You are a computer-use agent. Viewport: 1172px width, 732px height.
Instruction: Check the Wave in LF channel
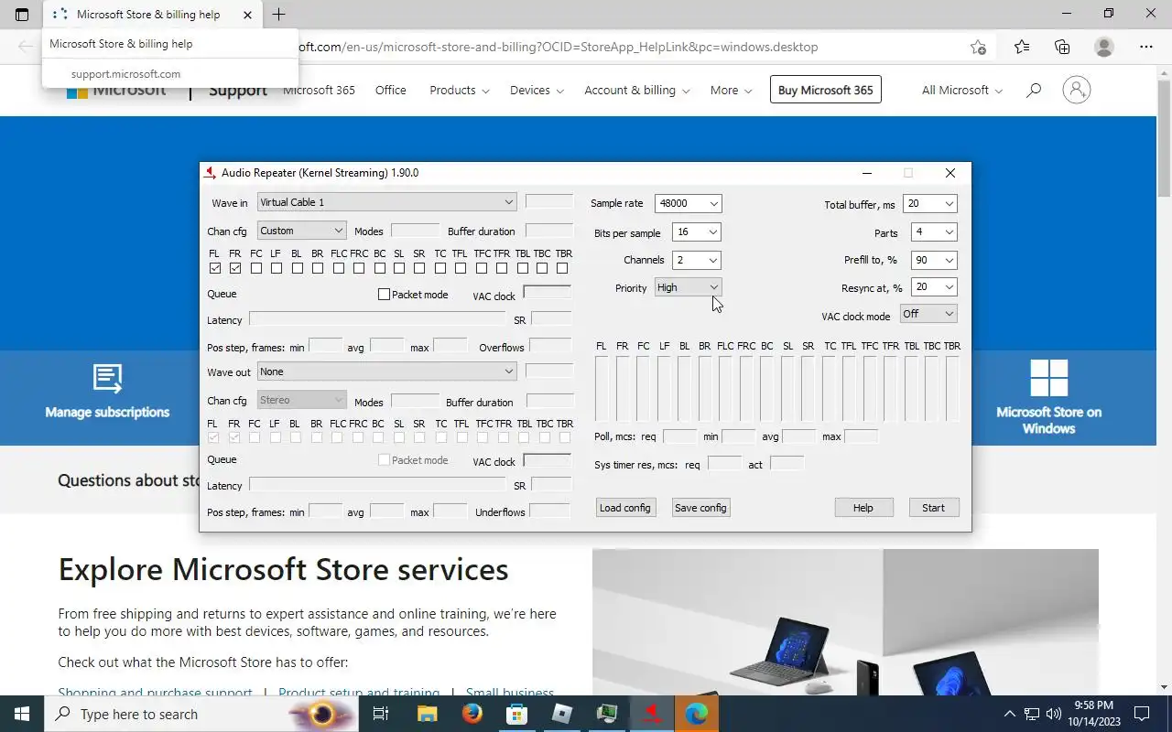277,268
